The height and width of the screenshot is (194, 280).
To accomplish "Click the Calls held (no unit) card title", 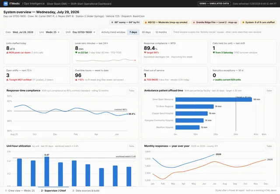I will pyautogui.click(x=229, y=43).
